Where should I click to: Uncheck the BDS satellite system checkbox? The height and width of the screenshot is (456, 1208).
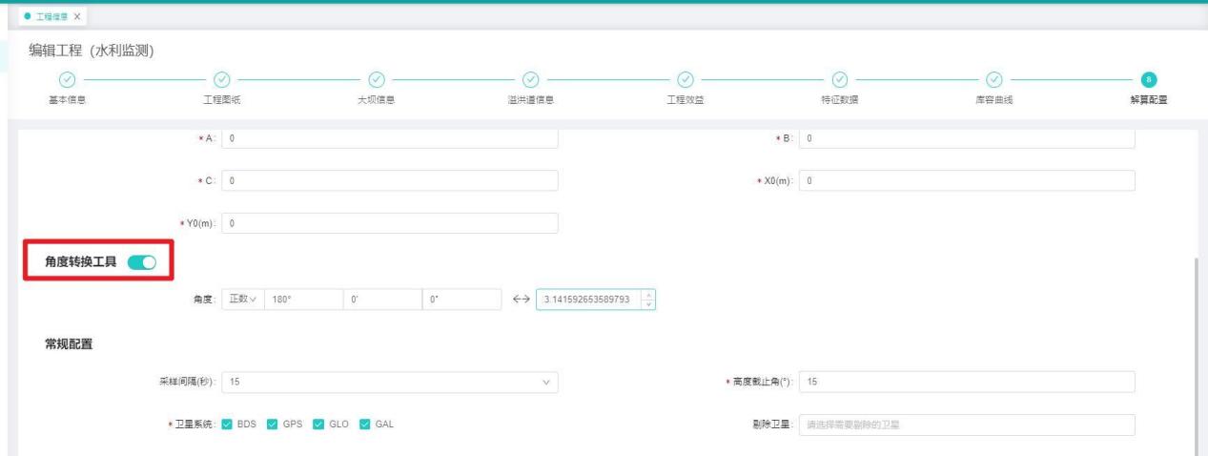[x=228, y=425]
